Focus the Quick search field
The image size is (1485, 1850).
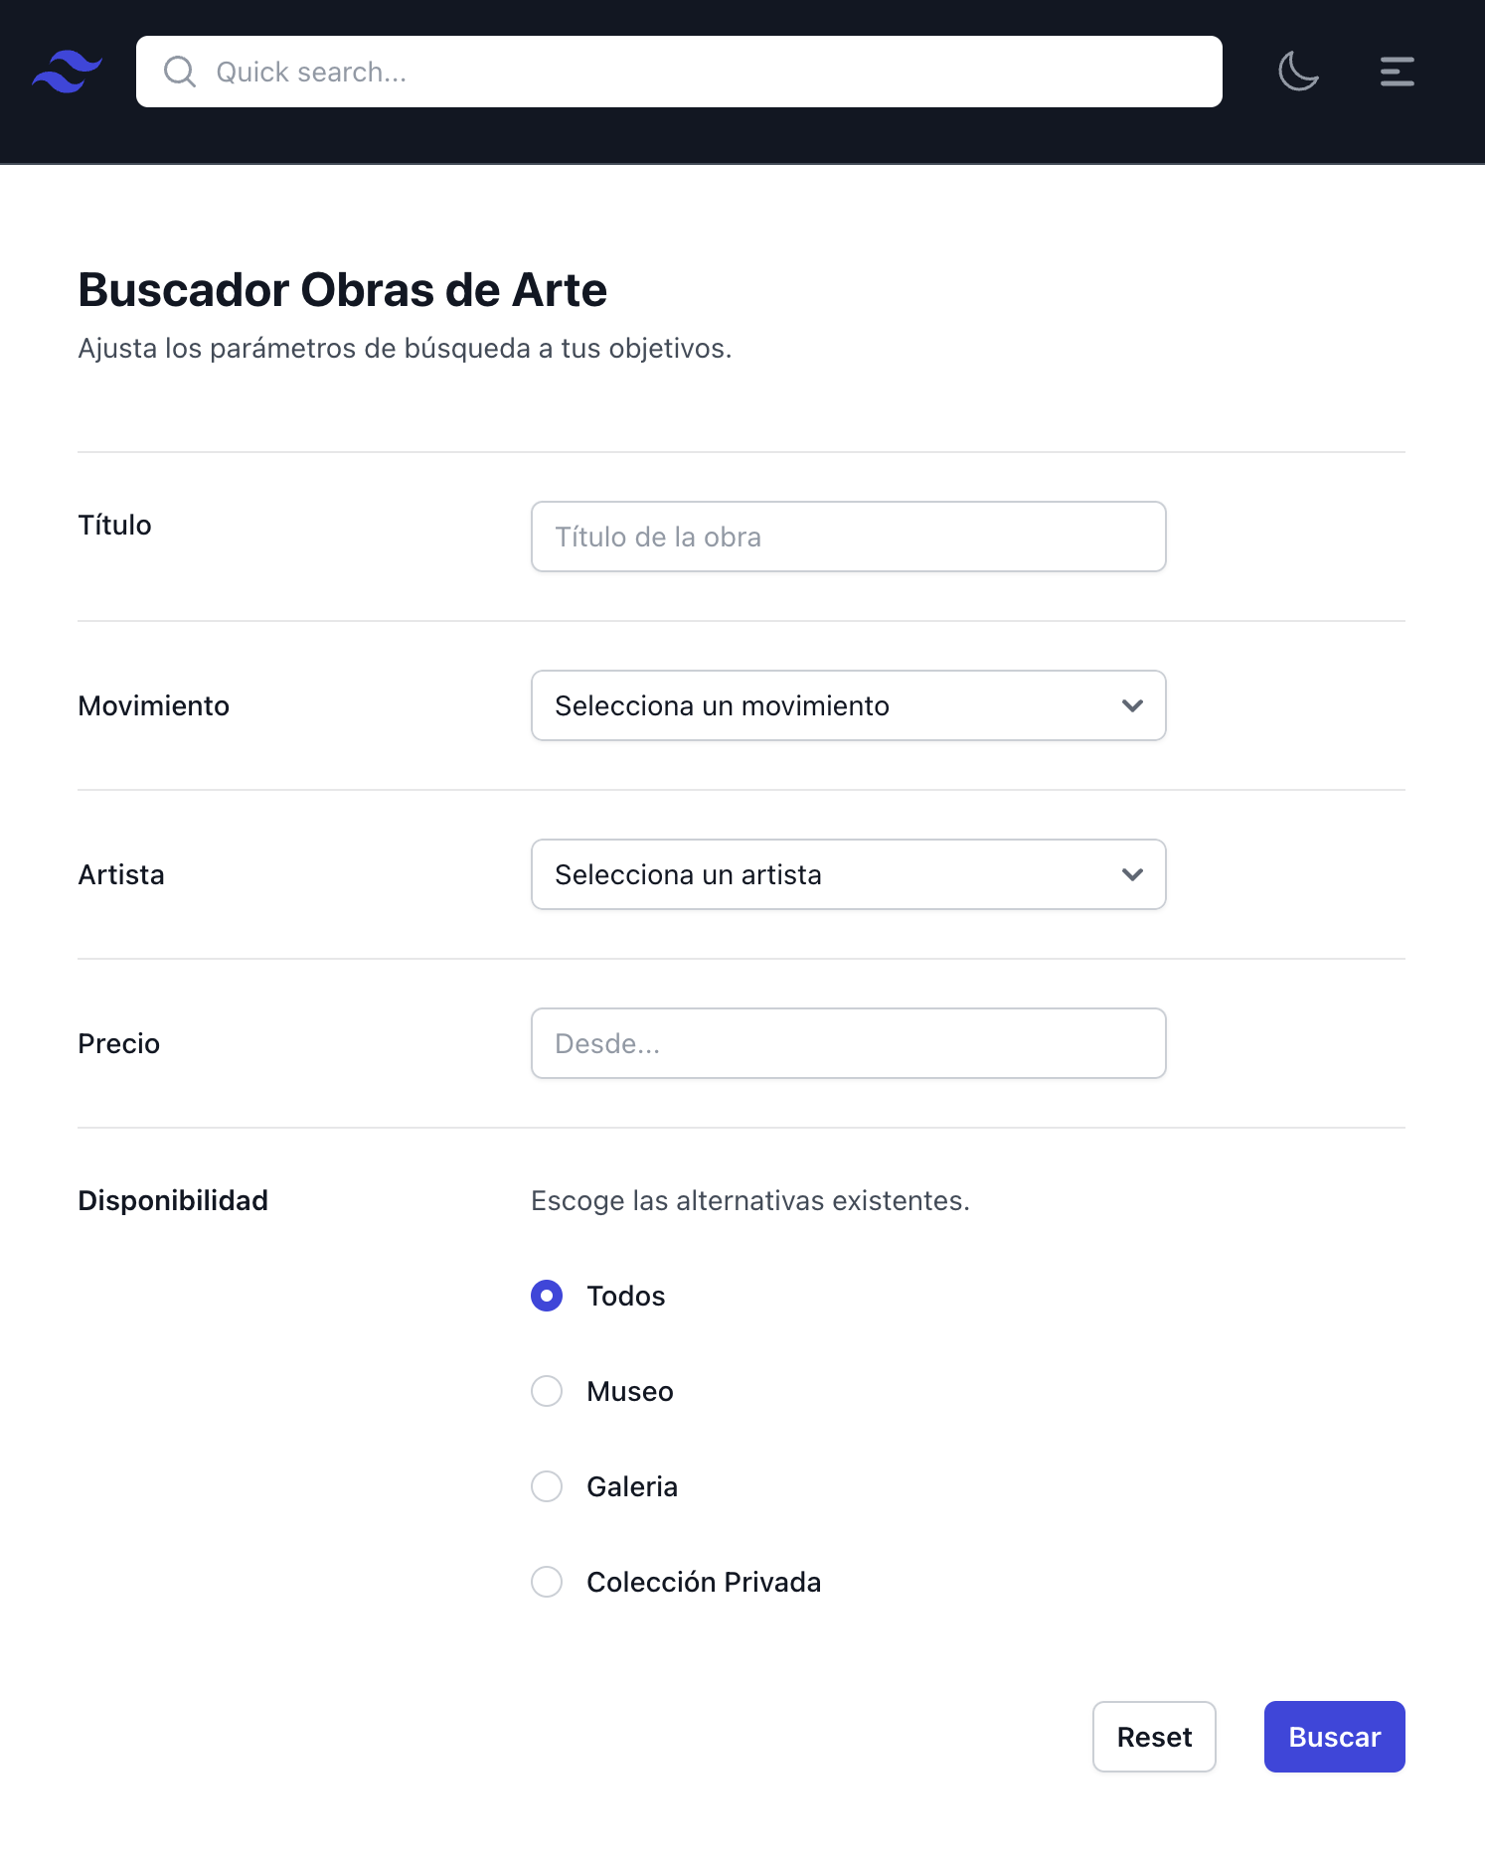pyautogui.click(x=679, y=72)
